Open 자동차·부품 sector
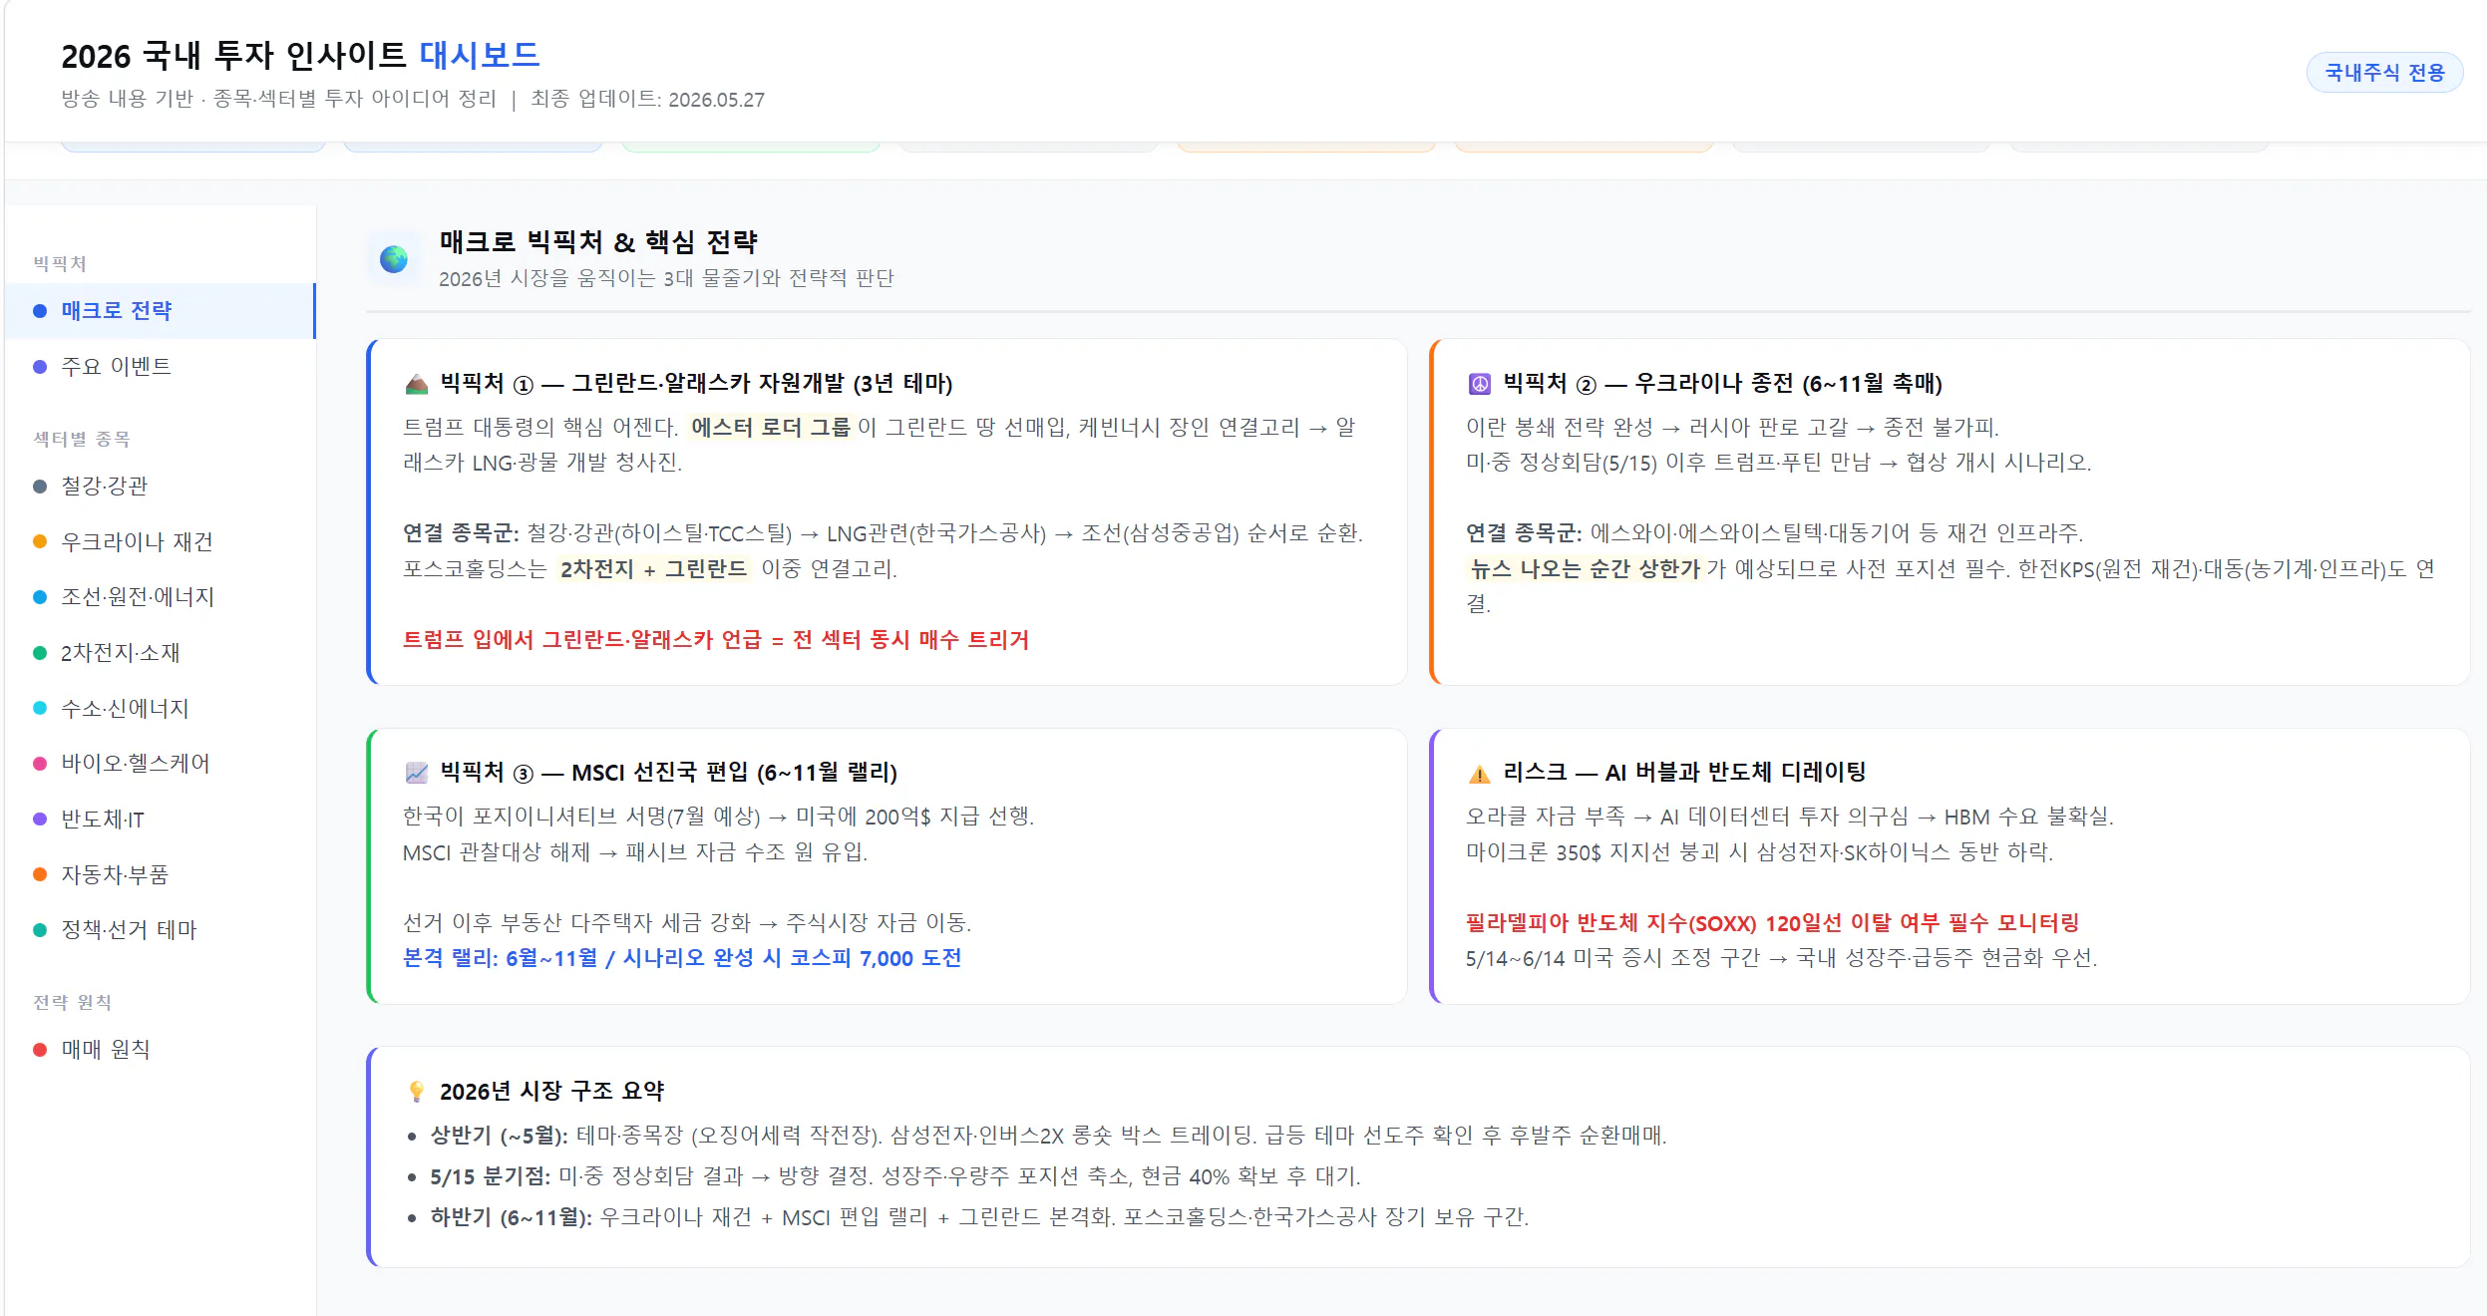Viewport: 2487px width, 1316px height. 161,875
